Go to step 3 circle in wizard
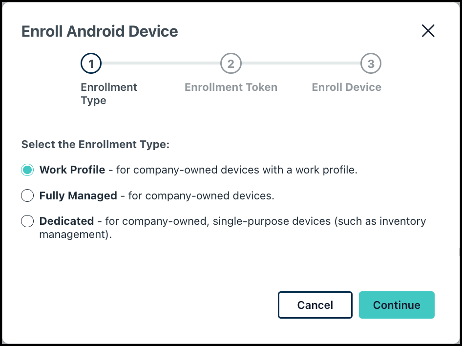This screenshot has height=346, width=462. click(x=371, y=63)
